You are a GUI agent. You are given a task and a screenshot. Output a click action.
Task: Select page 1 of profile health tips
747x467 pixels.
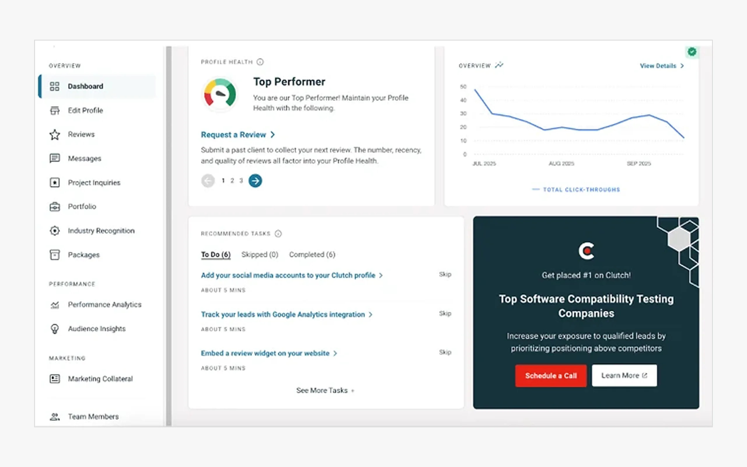tap(223, 181)
